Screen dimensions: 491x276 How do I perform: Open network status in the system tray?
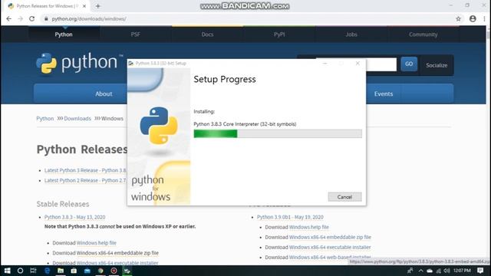[438, 271]
